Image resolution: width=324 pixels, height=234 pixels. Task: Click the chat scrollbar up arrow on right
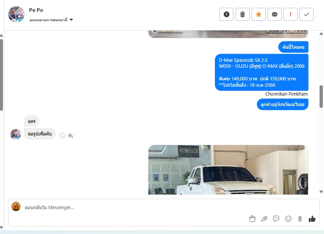pyautogui.click(x=321, y=34)
